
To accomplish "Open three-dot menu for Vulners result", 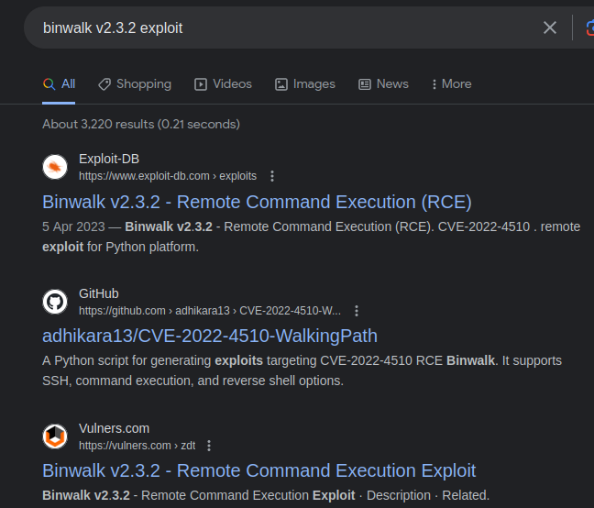I will point(209,446).
